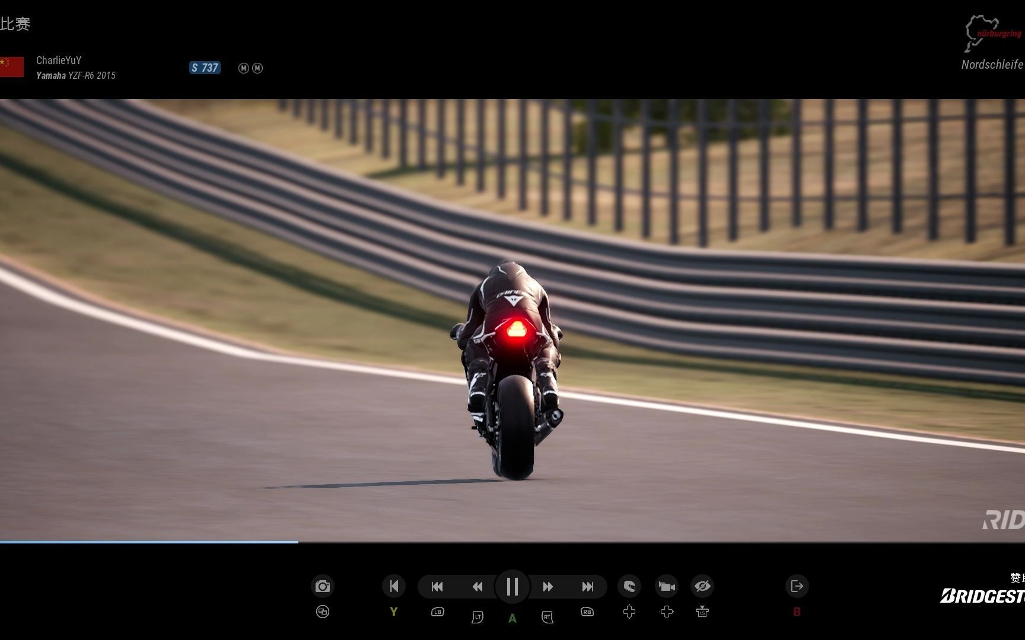Click the RT trigger hint icon

pos(547,617)
